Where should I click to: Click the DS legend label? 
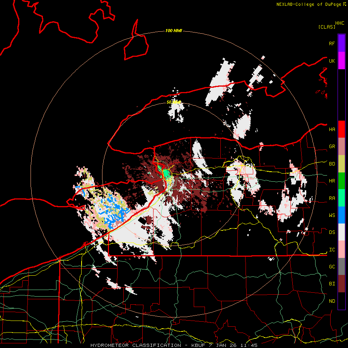tap(332, 232)
